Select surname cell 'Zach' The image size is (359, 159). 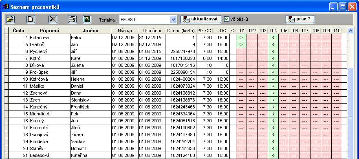pos(49,100)
